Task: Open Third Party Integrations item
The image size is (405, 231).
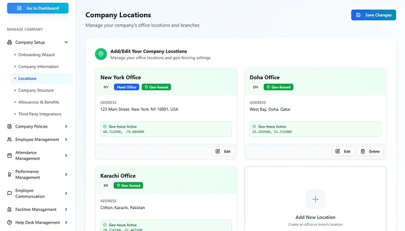Action: coord(40,114)
